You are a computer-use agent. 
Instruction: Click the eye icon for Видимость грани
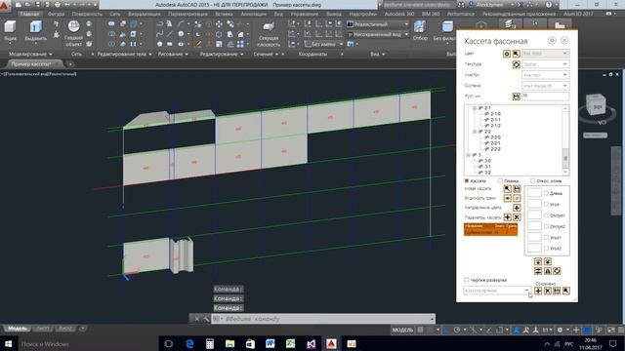[507, 198]
